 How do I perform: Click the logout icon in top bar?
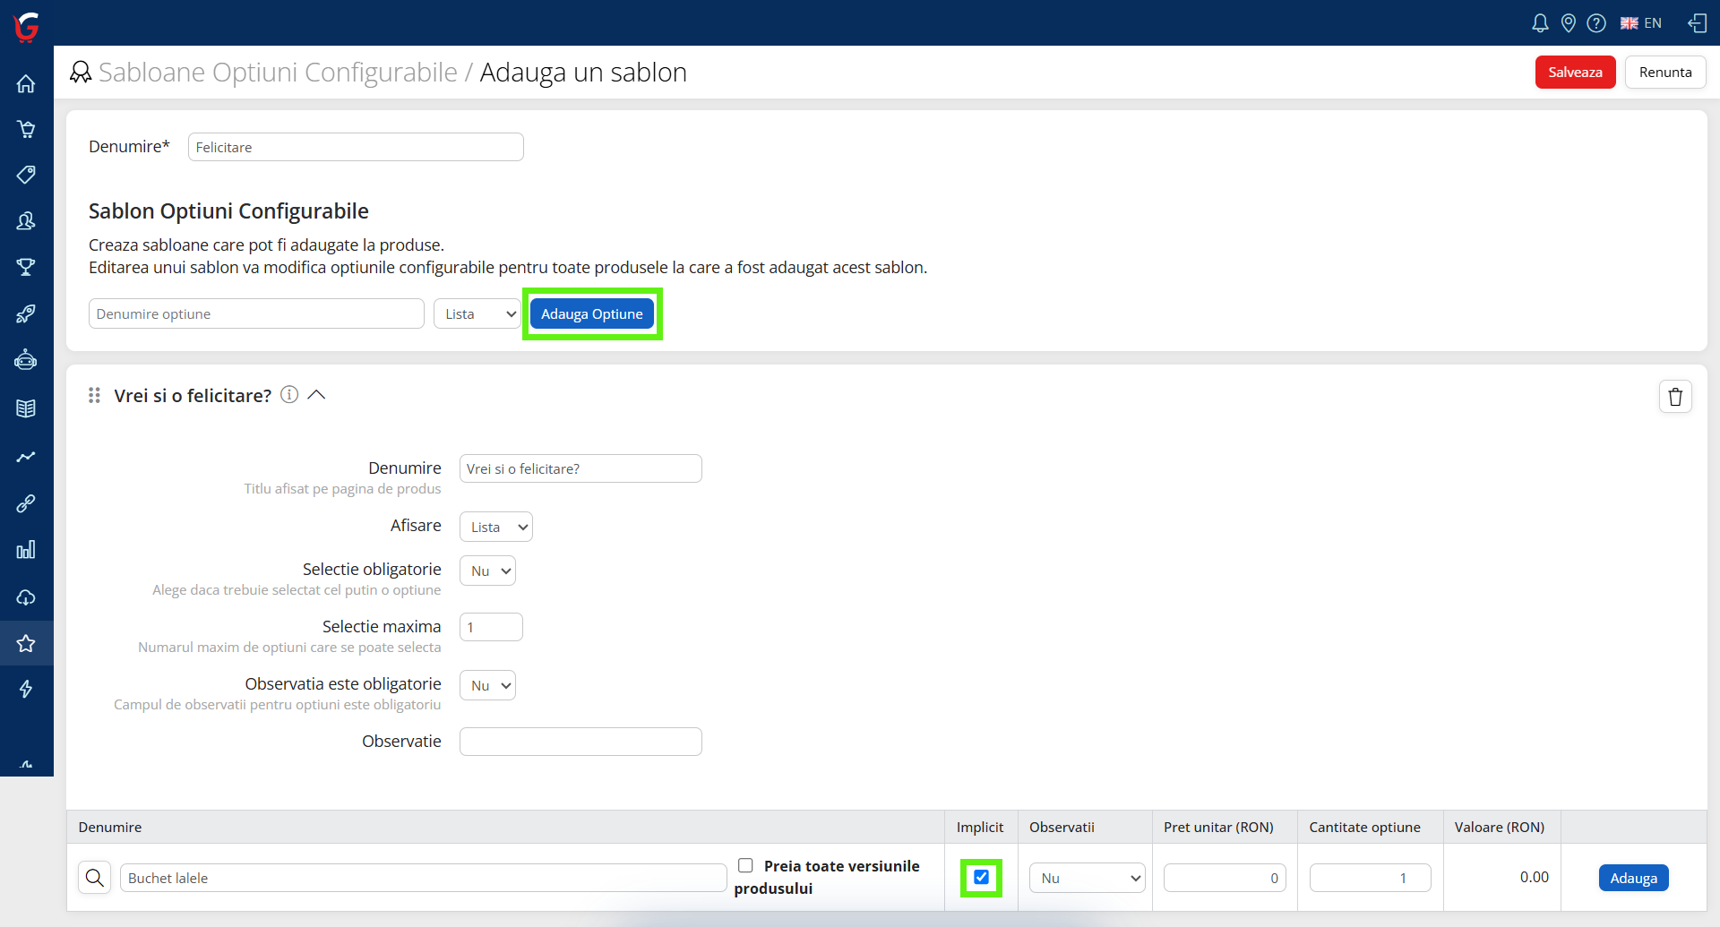tap(1698, 23)
